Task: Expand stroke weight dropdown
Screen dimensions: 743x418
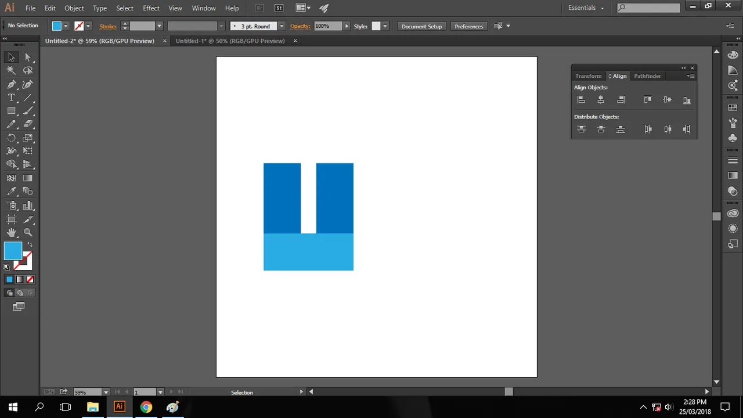Action: pos(159,26)
